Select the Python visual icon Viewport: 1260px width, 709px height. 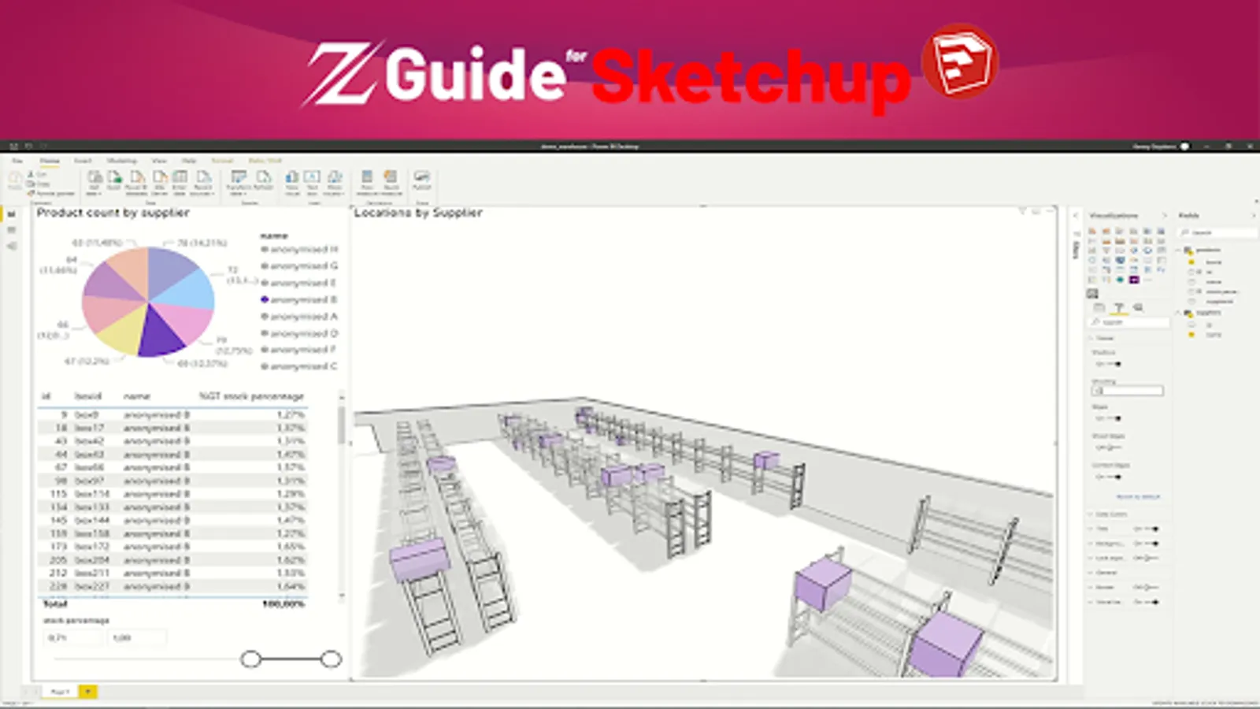pyautogui.click(x=1162, y=269)
